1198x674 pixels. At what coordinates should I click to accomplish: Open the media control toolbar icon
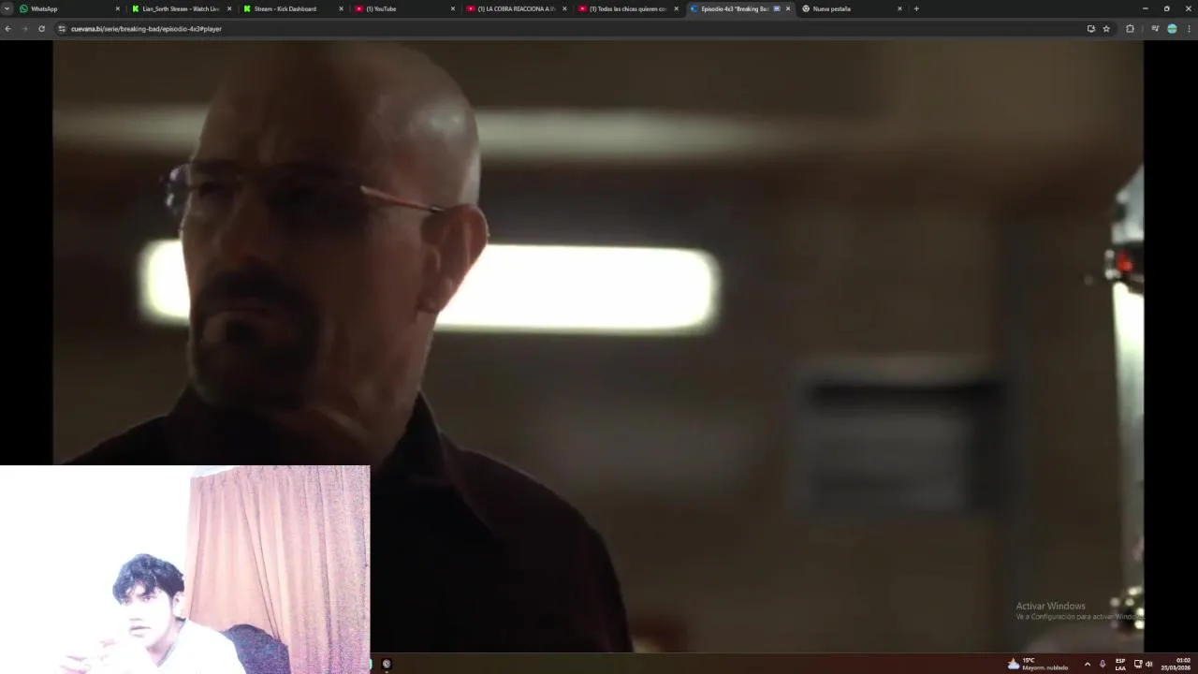coord(1155,29)
